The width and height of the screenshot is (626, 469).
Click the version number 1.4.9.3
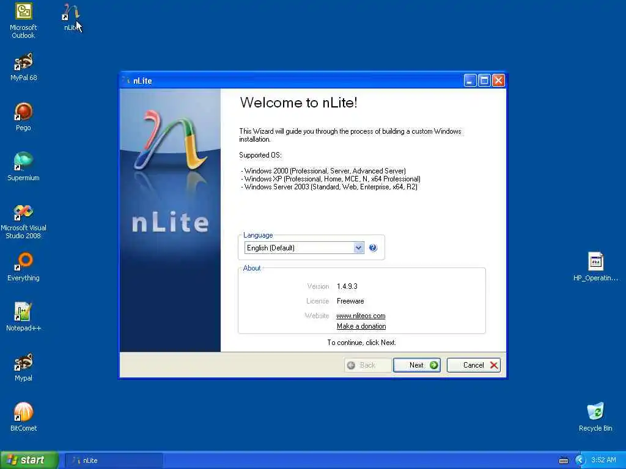[x=347, y=286]
